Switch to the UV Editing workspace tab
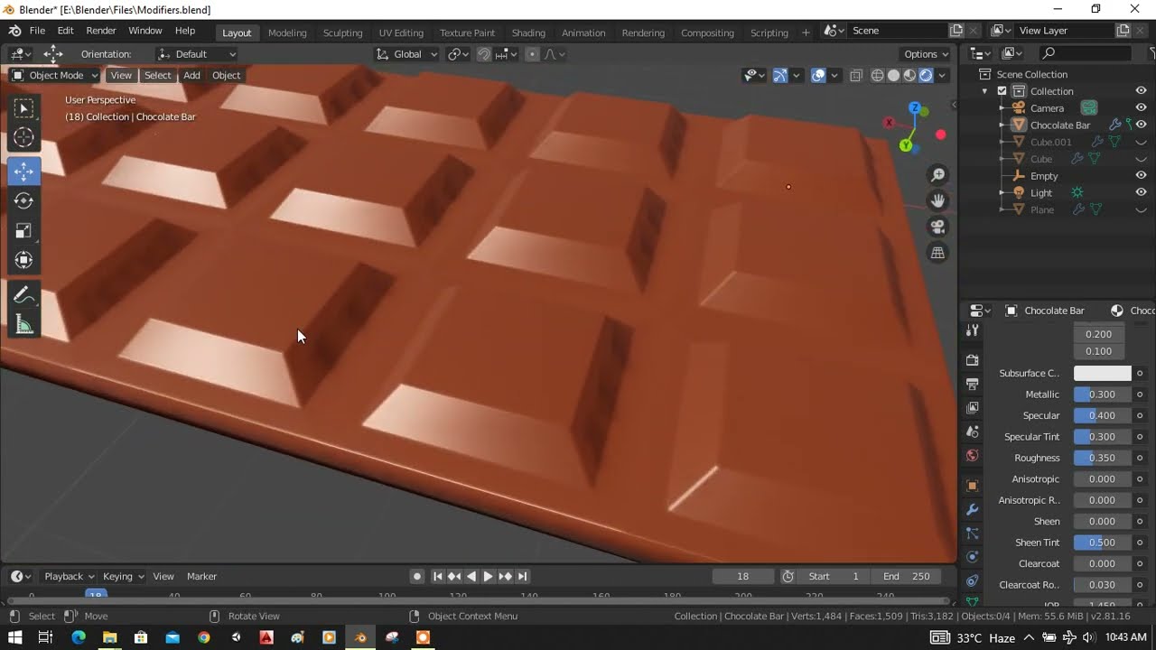The image size is (1156, 650). 401,32
